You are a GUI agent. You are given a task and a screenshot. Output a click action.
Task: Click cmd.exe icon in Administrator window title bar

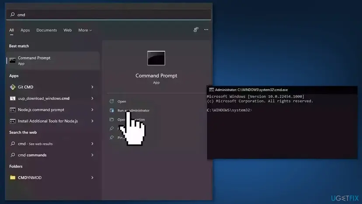[211, 90]
